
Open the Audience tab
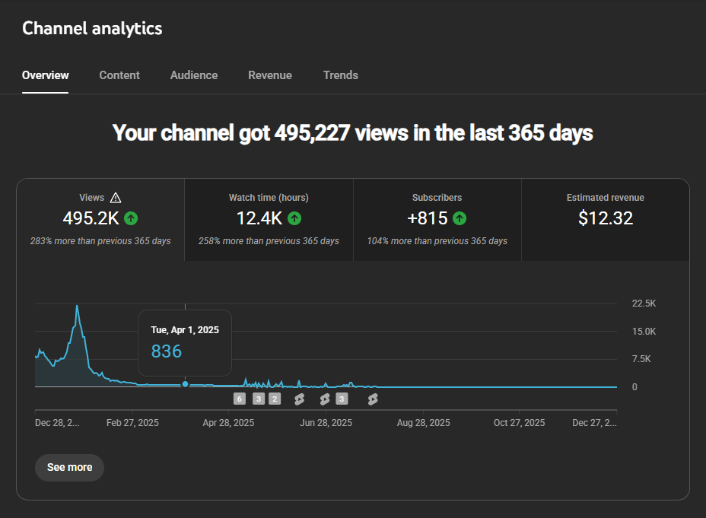point(194,75)
